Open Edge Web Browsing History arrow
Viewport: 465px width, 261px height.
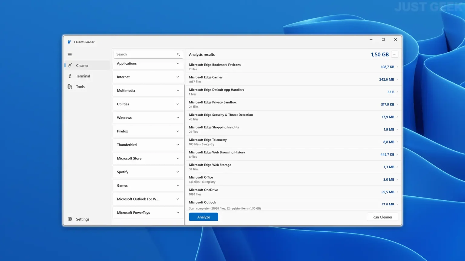pyautogui.click(x=397, y=155)
